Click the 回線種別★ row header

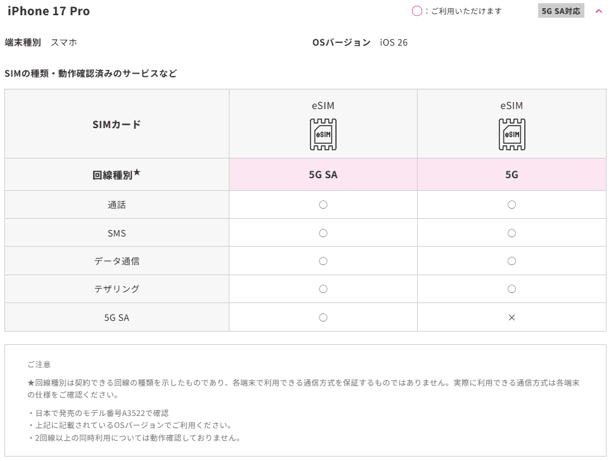(x=117, y=174)
